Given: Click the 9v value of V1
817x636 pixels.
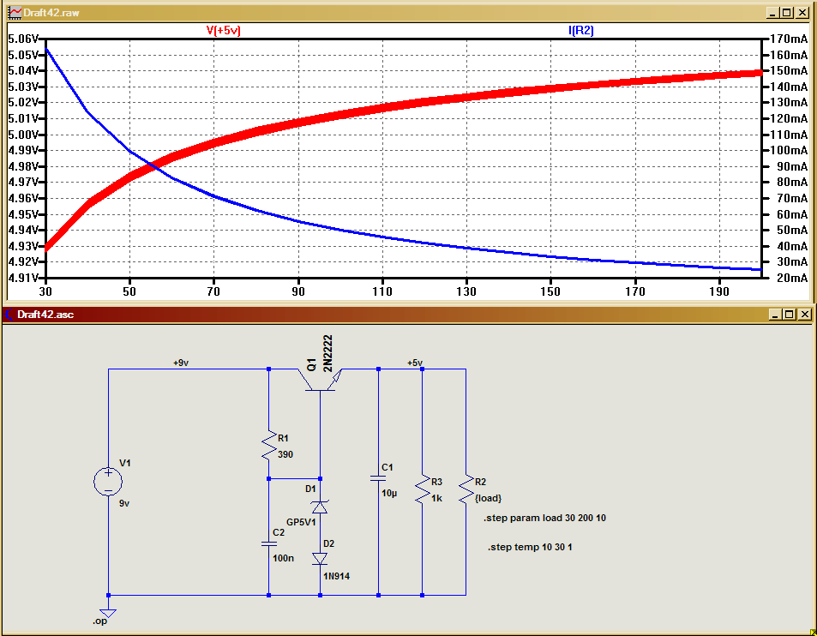Looking at the screenshot, I should tap(124, 503).
